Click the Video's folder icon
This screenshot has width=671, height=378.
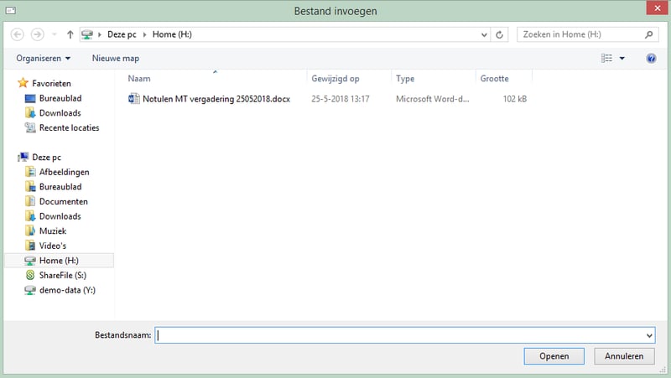(x=30, y=246)
